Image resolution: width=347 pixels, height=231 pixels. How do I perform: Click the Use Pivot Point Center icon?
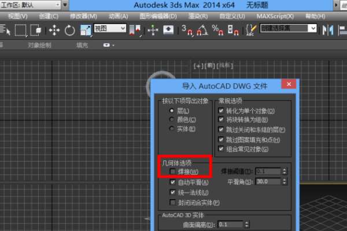135,30
